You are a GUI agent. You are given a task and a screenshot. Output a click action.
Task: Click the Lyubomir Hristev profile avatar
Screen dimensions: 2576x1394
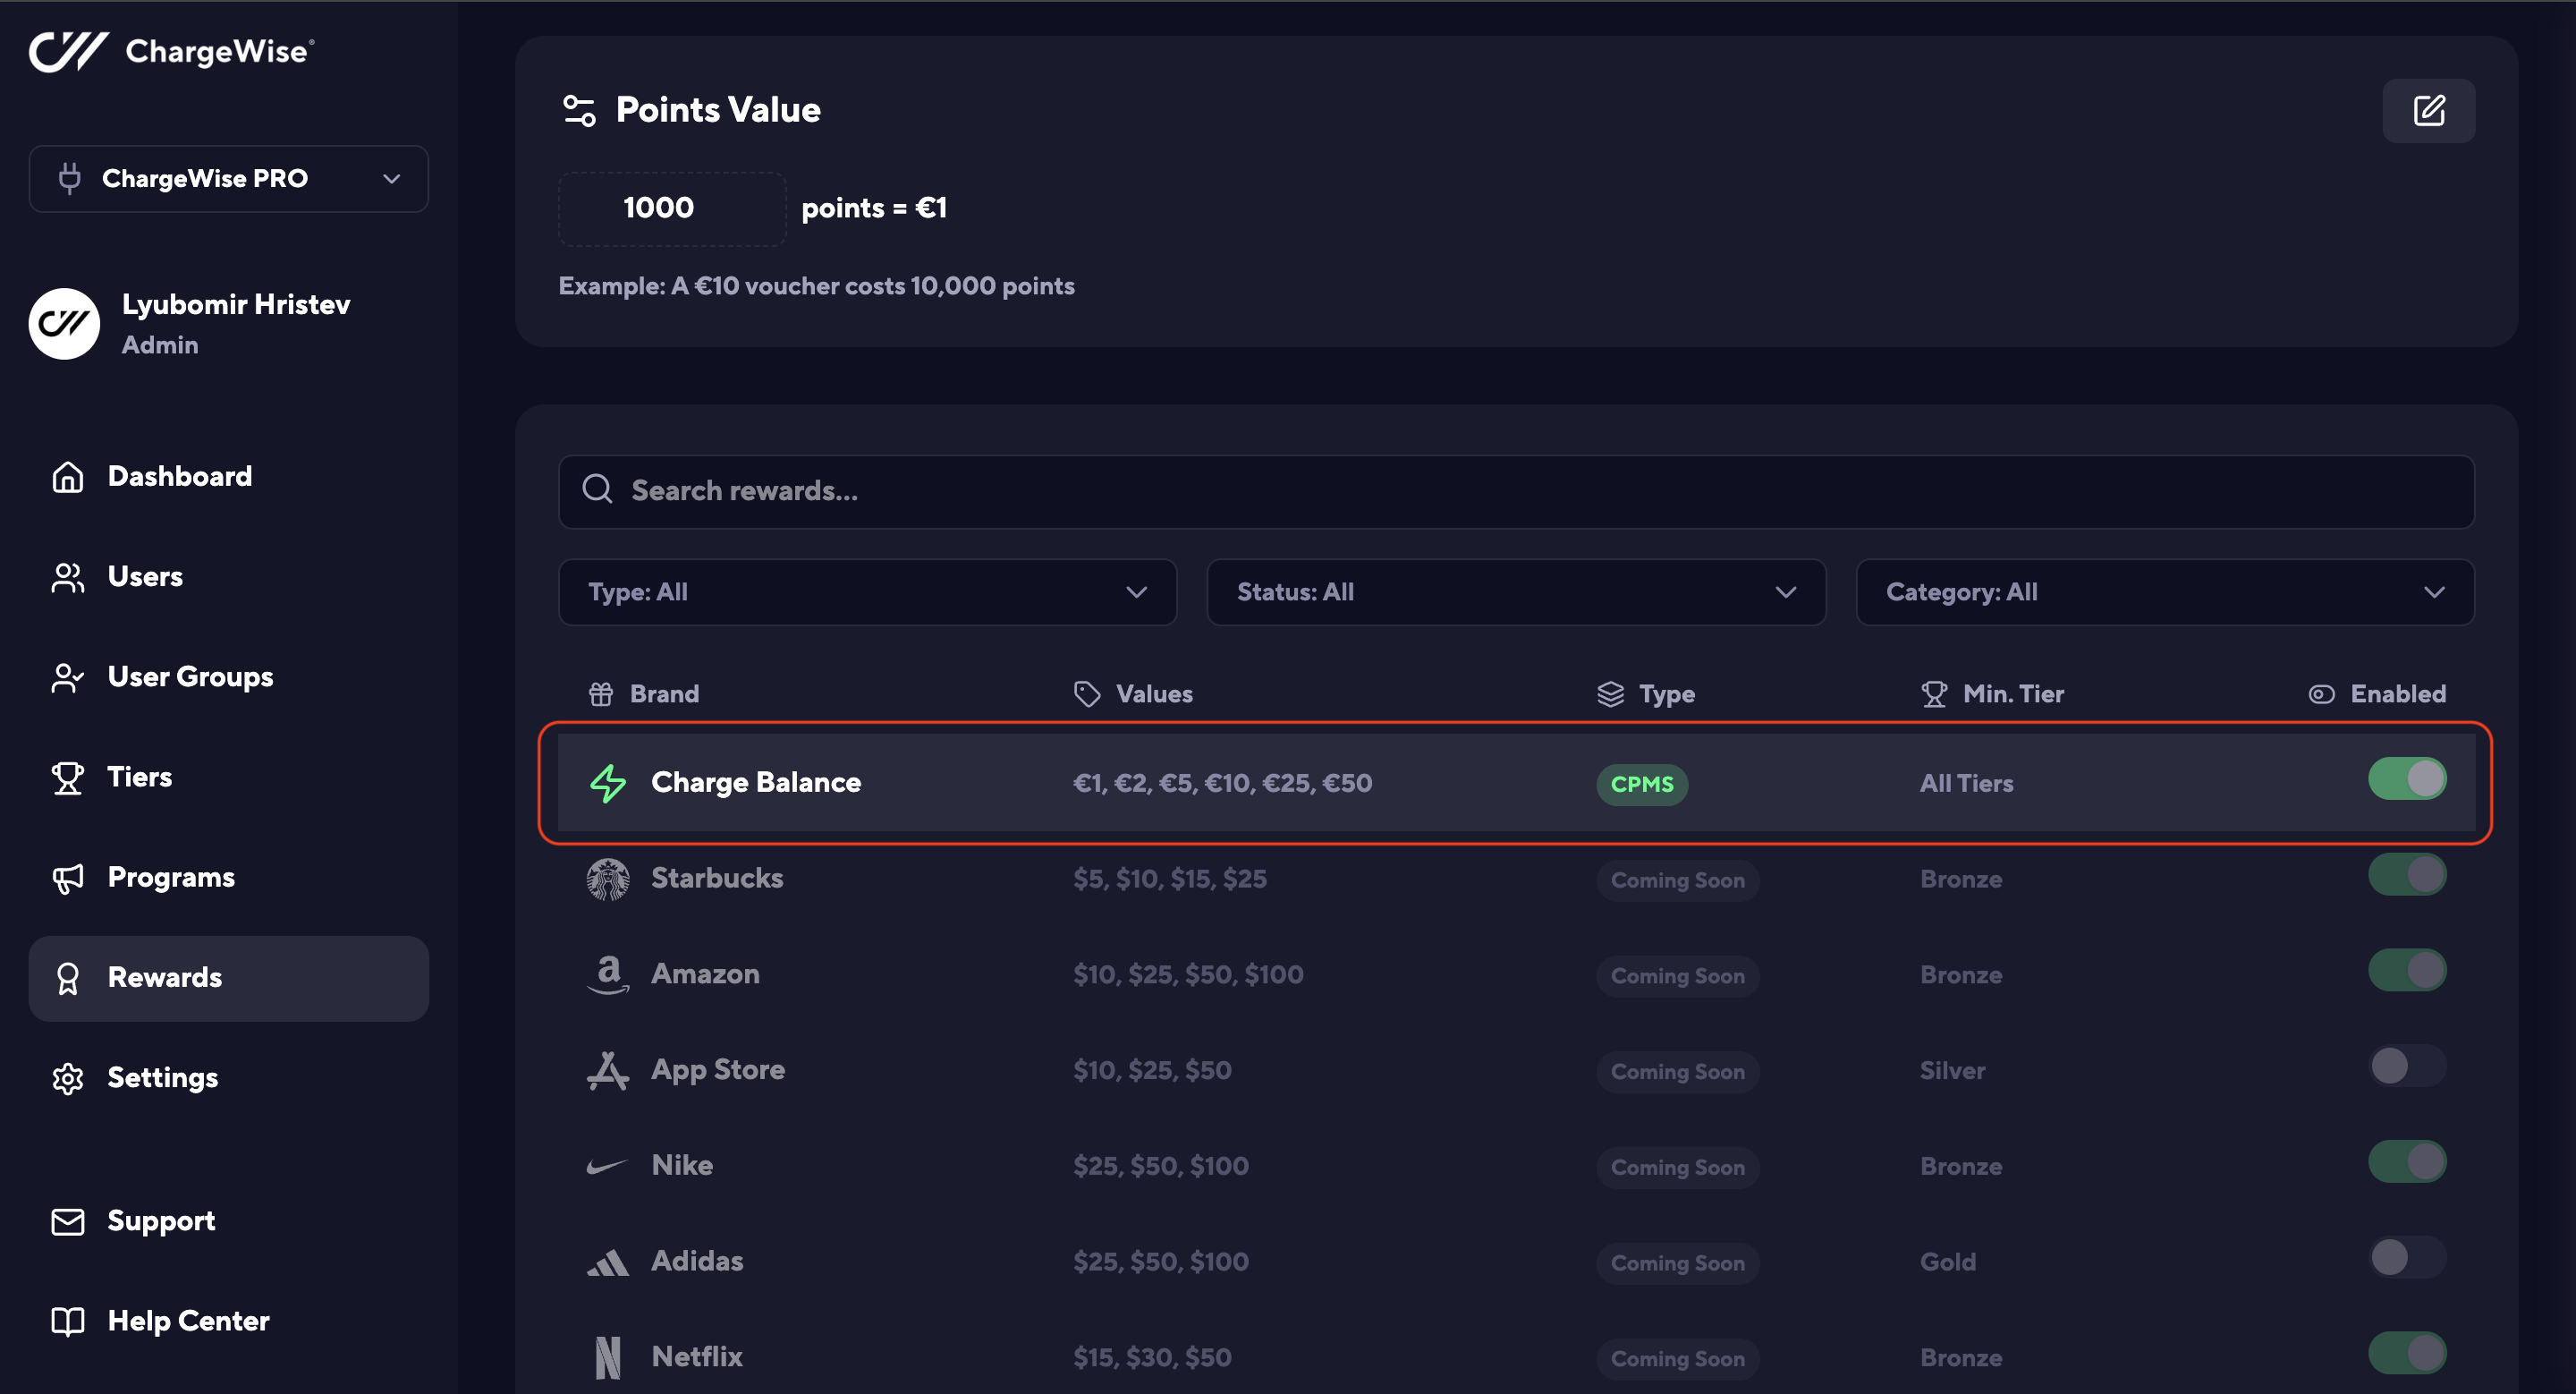coord(65,324)
